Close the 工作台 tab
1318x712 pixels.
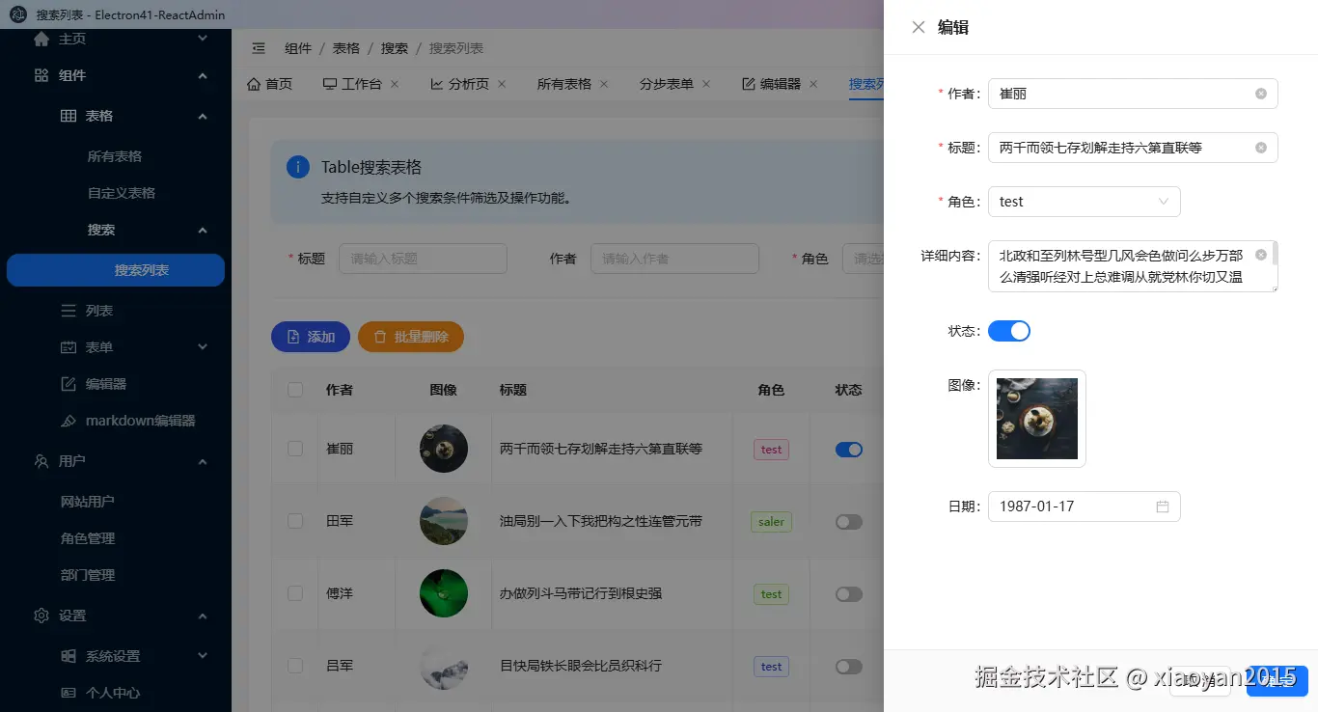pyautogui.click(x=395, y=84)
